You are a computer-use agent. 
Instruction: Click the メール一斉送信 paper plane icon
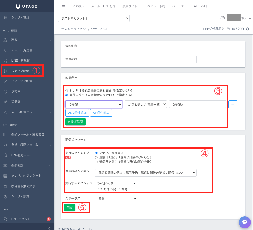[5, 50]
